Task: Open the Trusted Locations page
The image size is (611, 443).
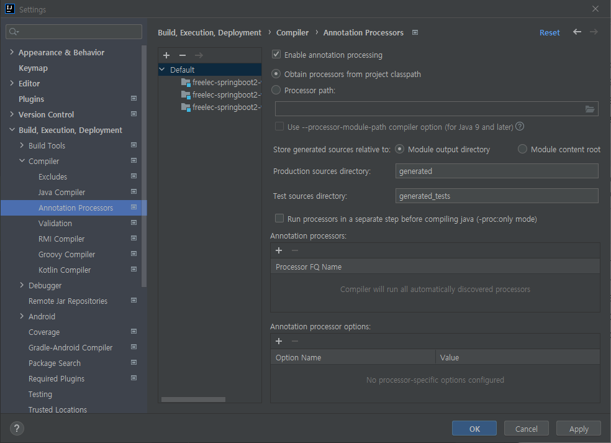Action: pyautogui.click(x=58, y=409)
